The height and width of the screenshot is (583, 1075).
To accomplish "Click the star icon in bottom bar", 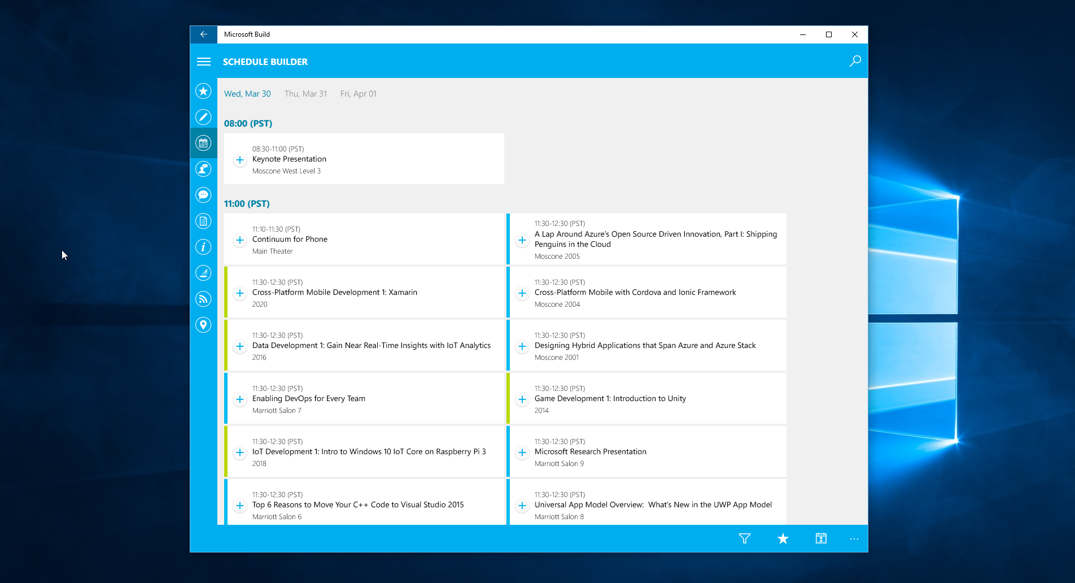I will (783, 539).
